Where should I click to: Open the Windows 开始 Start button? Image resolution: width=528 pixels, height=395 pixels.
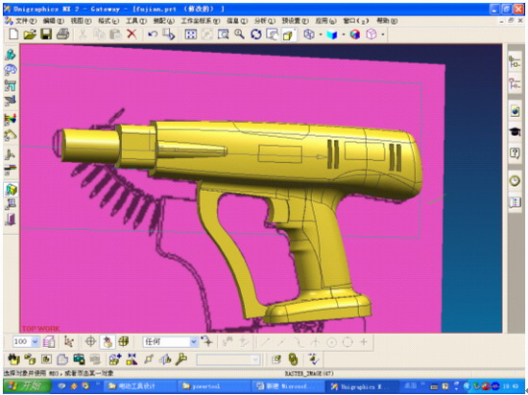[27, 386]
